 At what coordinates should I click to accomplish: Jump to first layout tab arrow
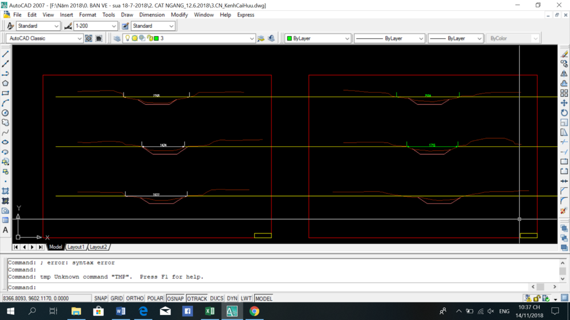[16, 247]
